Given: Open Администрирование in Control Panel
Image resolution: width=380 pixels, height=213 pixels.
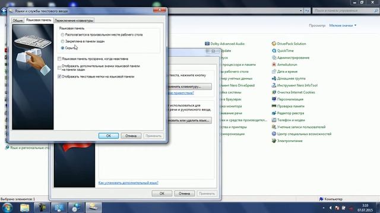Looking at the screenshot, I should [290, 58].
